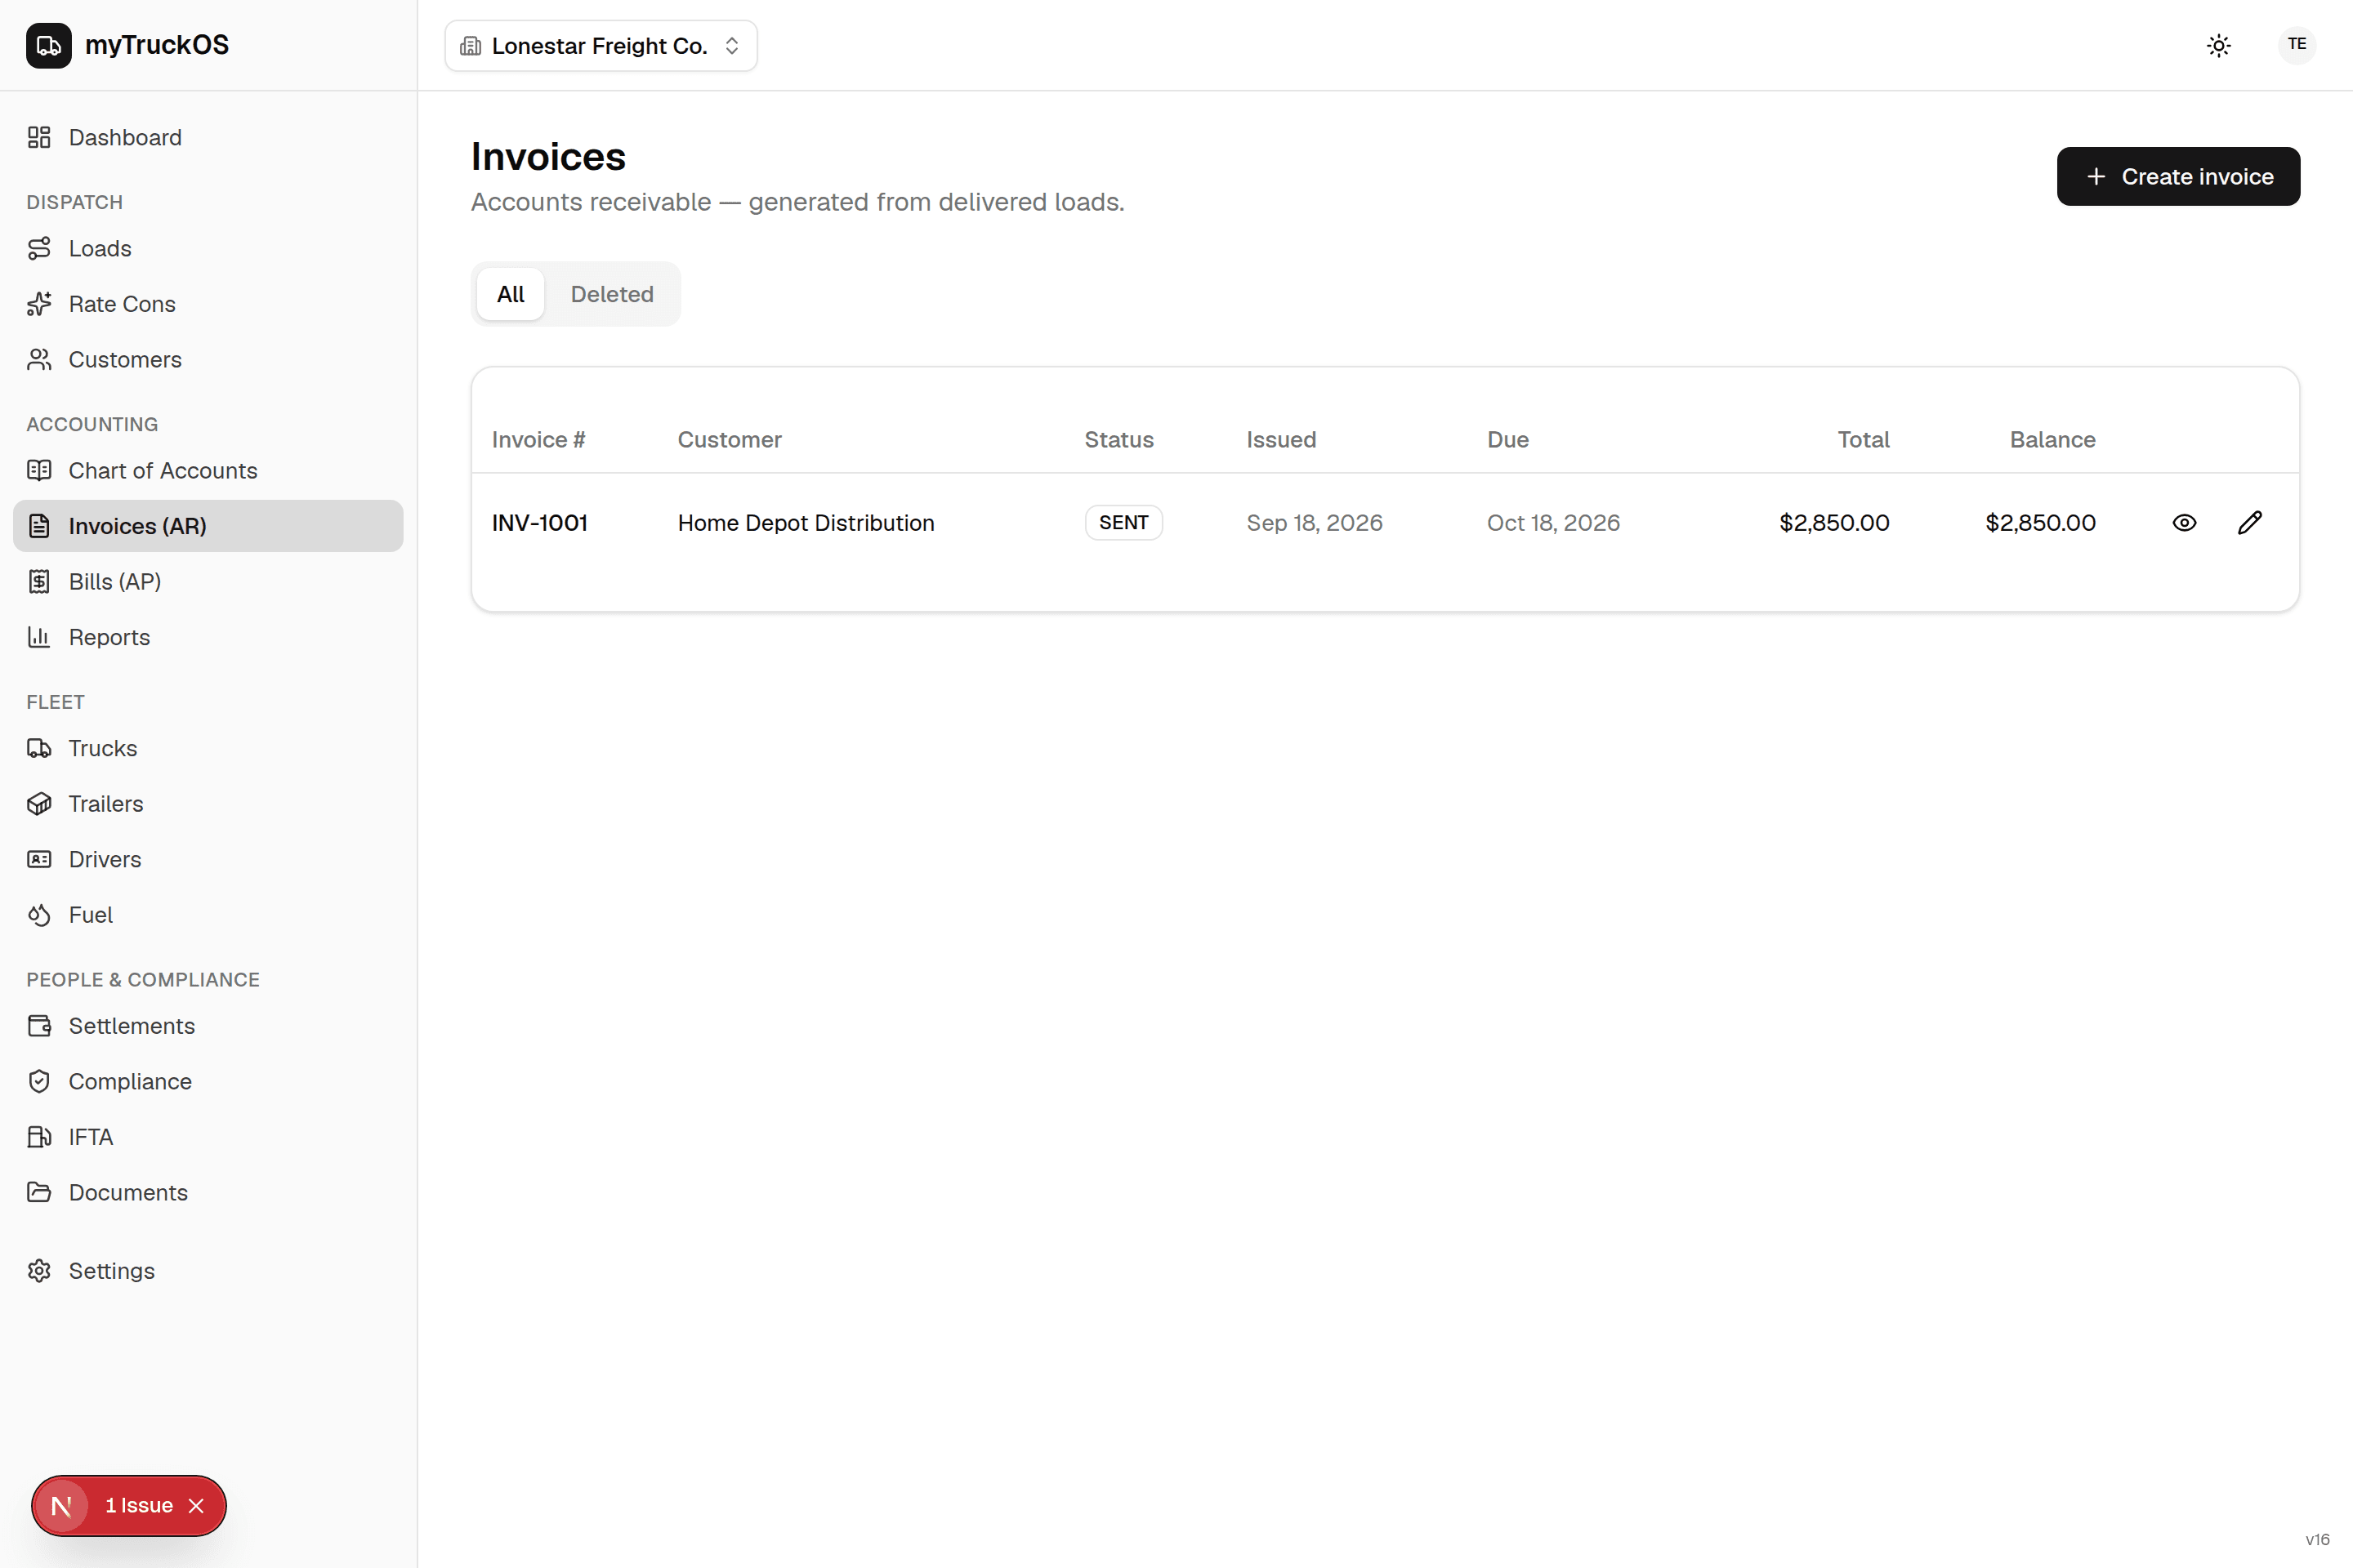Click the Status column header
The width and height of the screenshot is (2353, 1568).
(x=1118, y=439)
